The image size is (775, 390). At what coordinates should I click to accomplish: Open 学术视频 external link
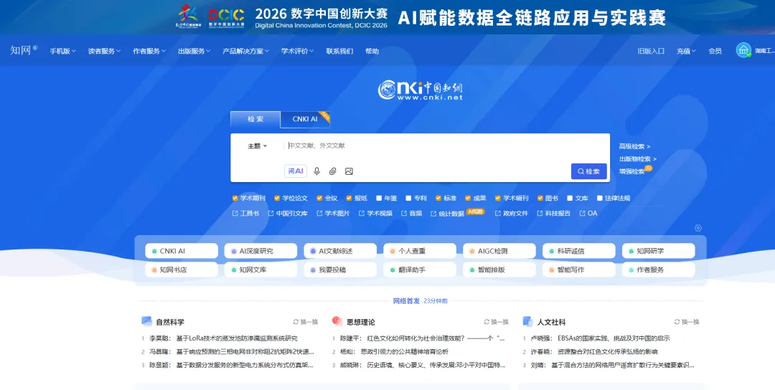pyautogui.click(x=375, y=213)
